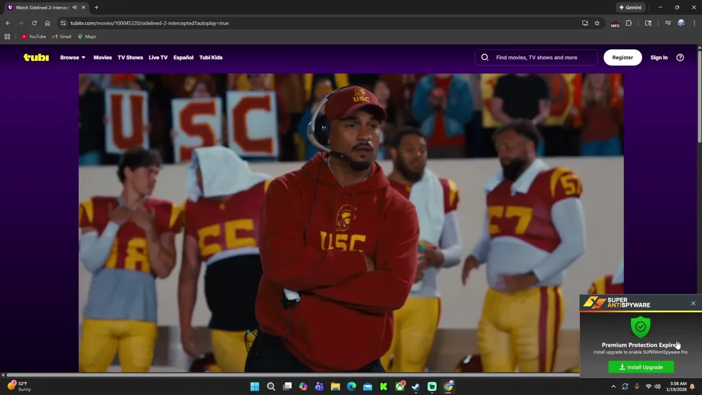702x395 pixels.
Task: Launch Copilot from the taskbar
Action: tap(303, 387)
